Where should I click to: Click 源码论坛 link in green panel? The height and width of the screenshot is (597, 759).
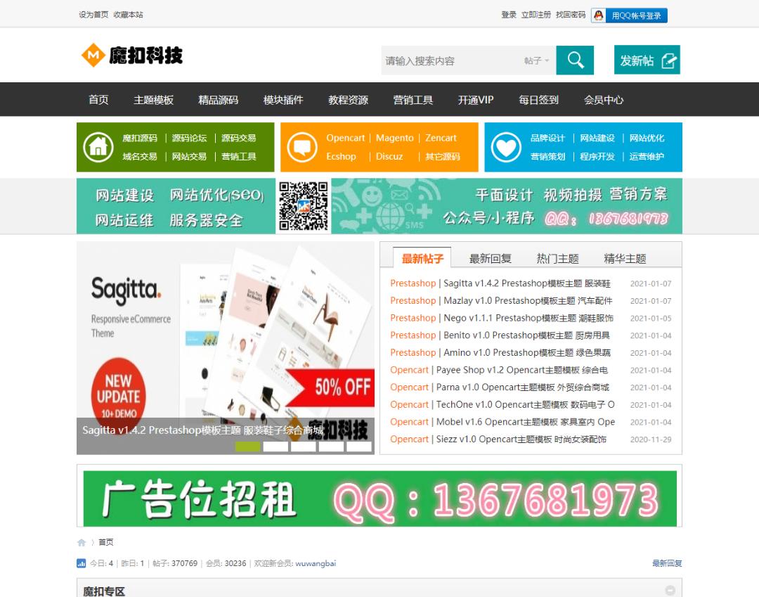(189, 138)
